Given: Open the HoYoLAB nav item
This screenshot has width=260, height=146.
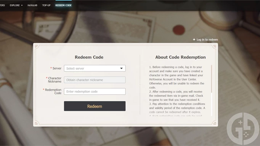Looking at the screenshot, I should 32,5.
